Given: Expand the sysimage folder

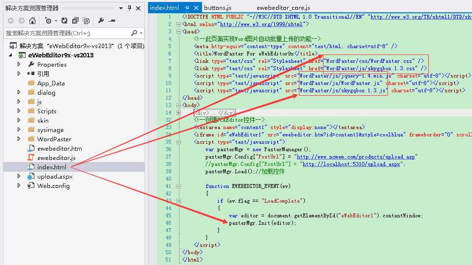Looking at the screenshot, I should click(x=19, y=130).
